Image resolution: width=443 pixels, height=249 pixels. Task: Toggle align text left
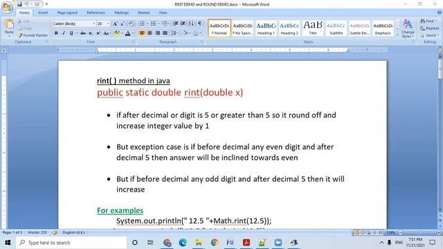coord(142,33)
